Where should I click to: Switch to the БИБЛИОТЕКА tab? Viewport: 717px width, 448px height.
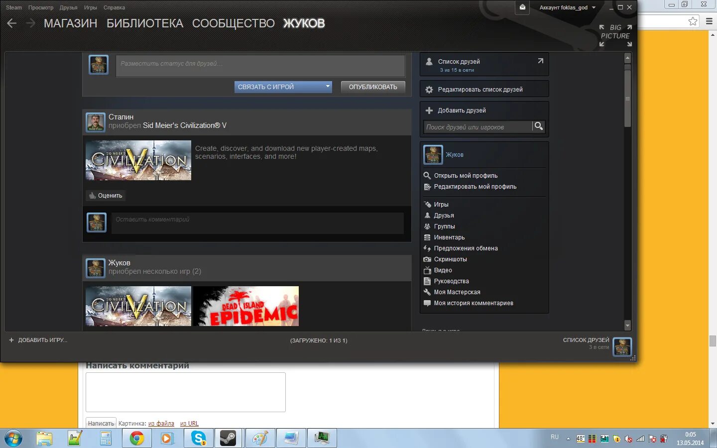(145, 23)
